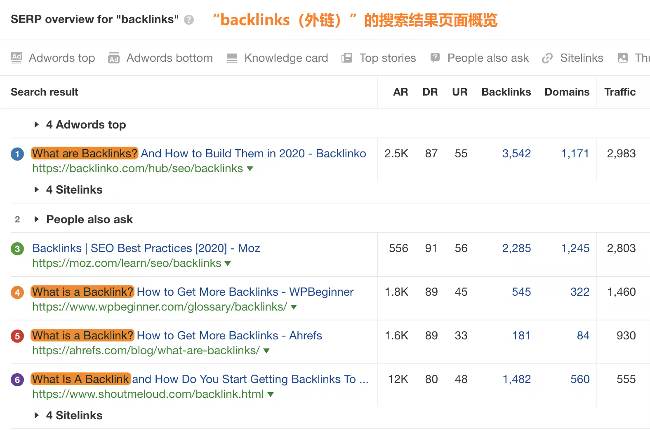650x430 pixels.
Task: Open dropdown arrow next to wpbeginner.com URL
Action: [x=294, y=307]
